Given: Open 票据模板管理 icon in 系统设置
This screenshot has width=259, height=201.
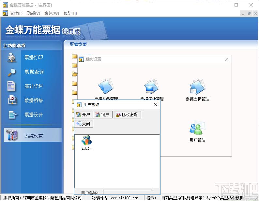Looking at the screenshot, I should coord(152,87).
